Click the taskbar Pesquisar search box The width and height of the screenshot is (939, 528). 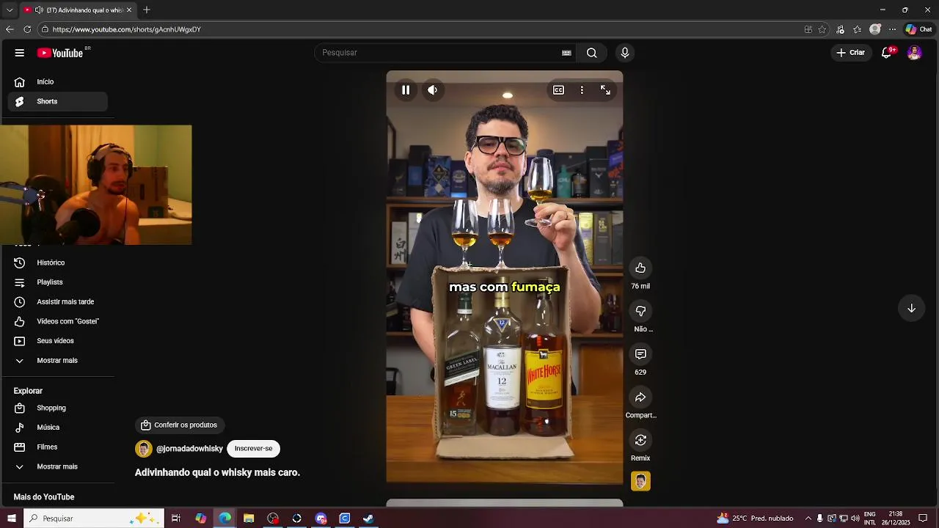[x=93, y=518]
